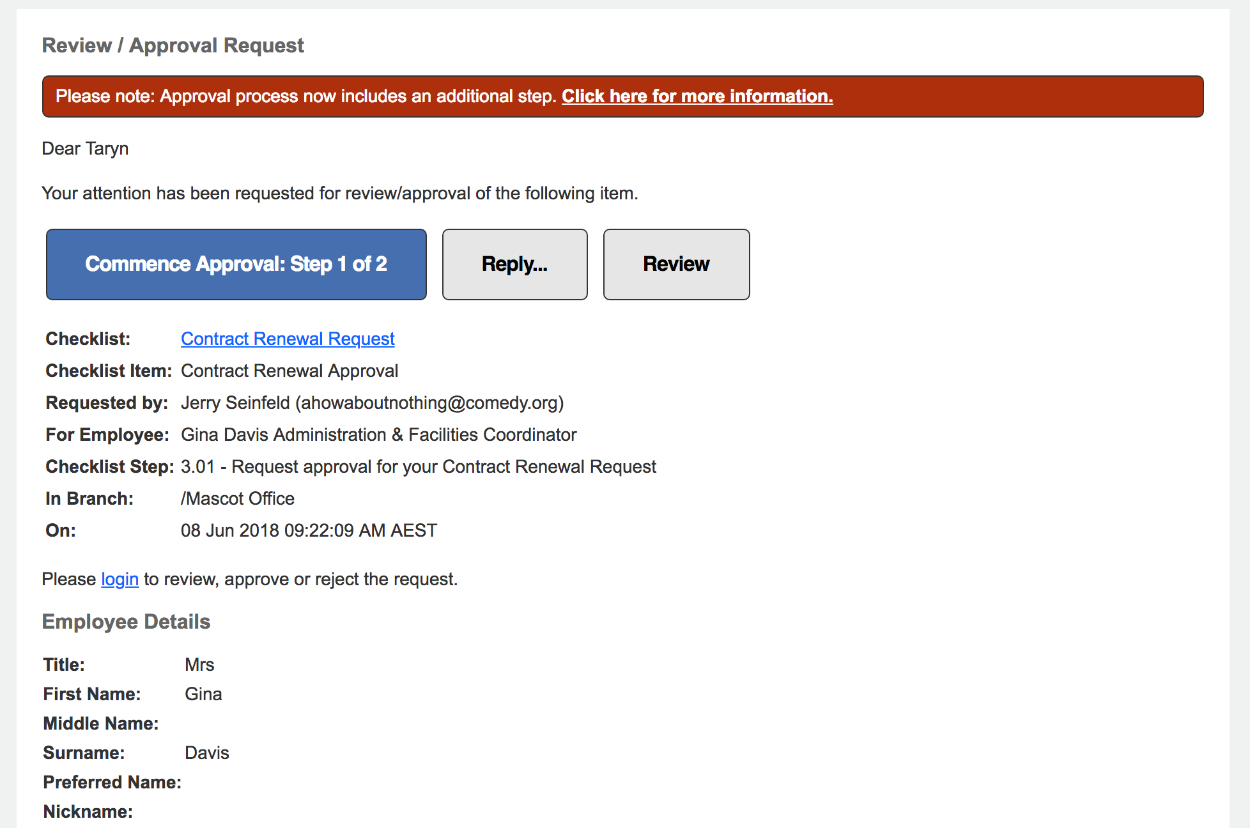Click the /Mascot Office branch value

click(238, 498)
